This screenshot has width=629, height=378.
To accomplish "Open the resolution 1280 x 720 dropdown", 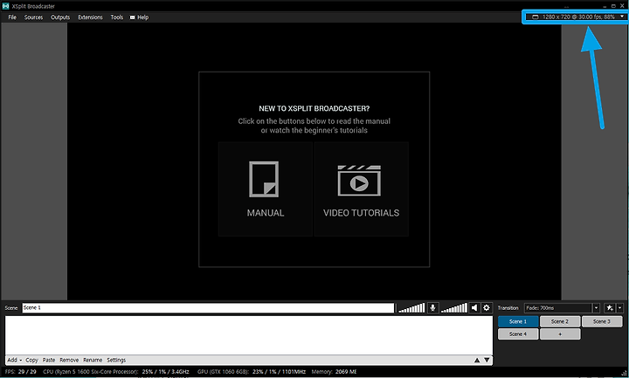I will [x=575, y=17].
